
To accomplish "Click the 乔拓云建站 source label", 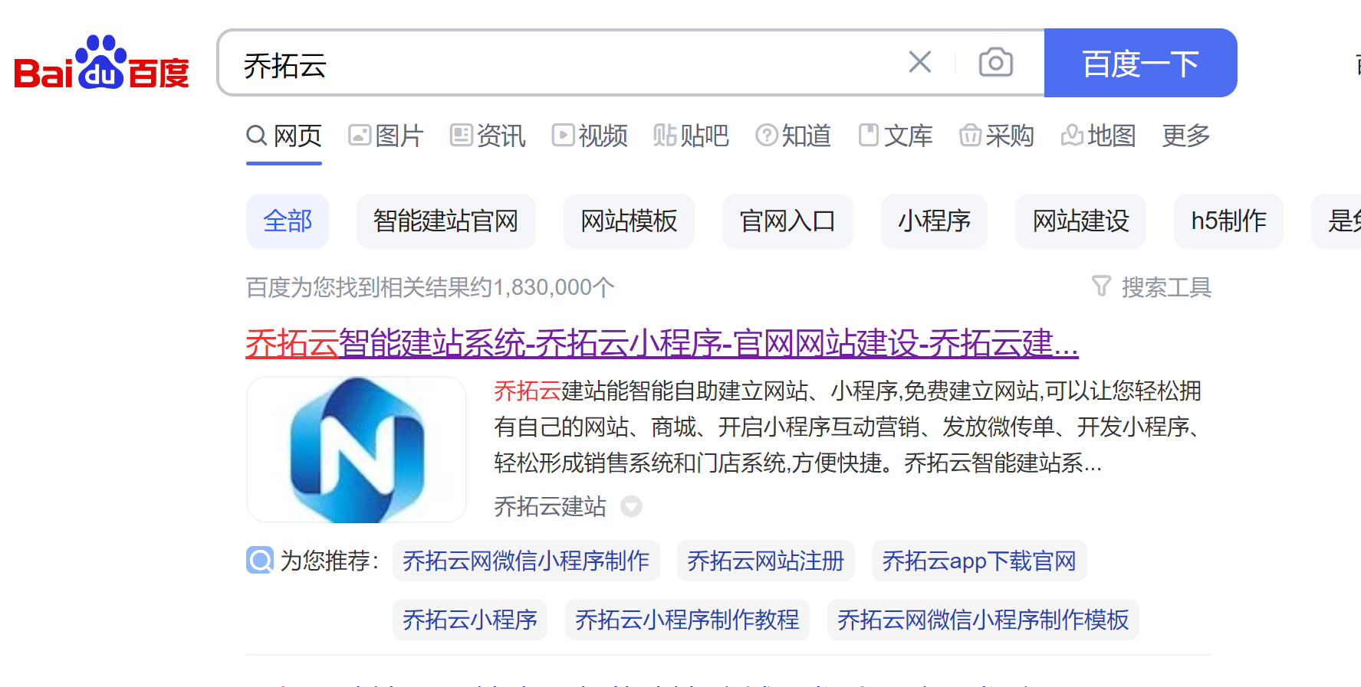I will click(x=550, y=506).
